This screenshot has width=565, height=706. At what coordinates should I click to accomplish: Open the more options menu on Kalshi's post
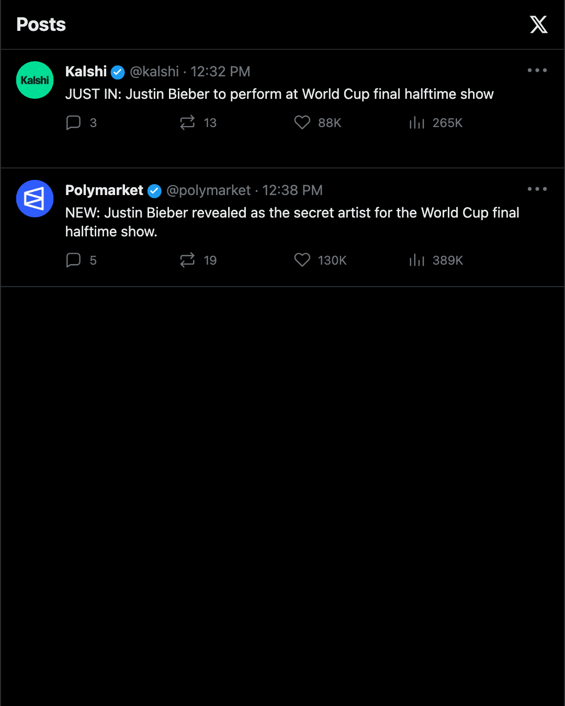pos(537,70)
